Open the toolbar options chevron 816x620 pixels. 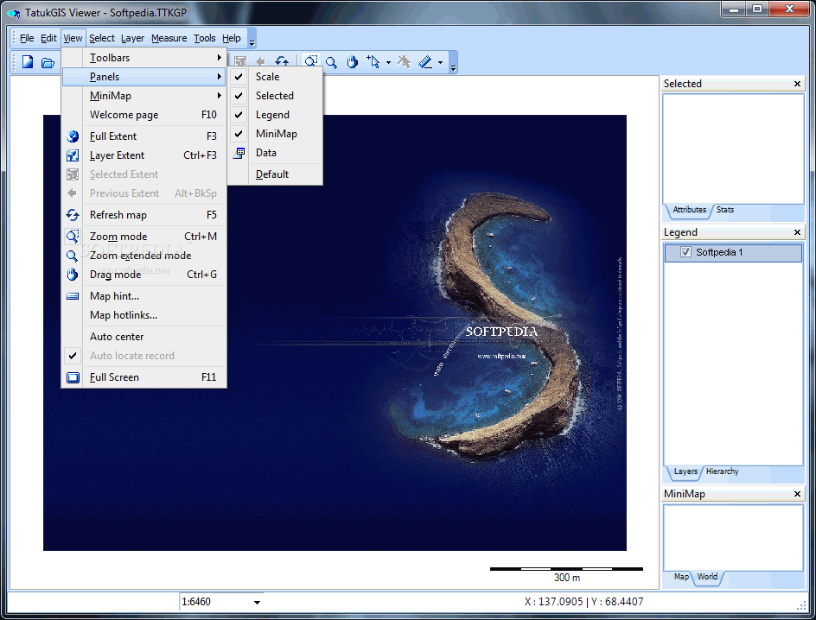coord(453,67)
